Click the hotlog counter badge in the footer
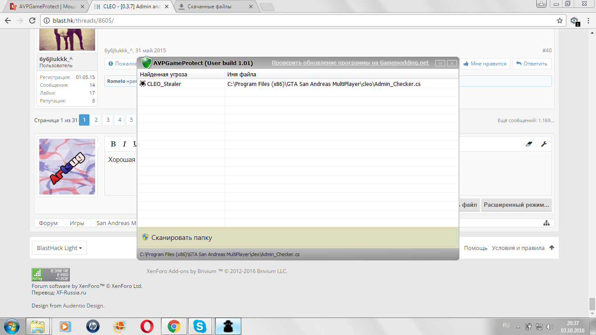Viewport: 596px width, 335px height. point(50,274)
